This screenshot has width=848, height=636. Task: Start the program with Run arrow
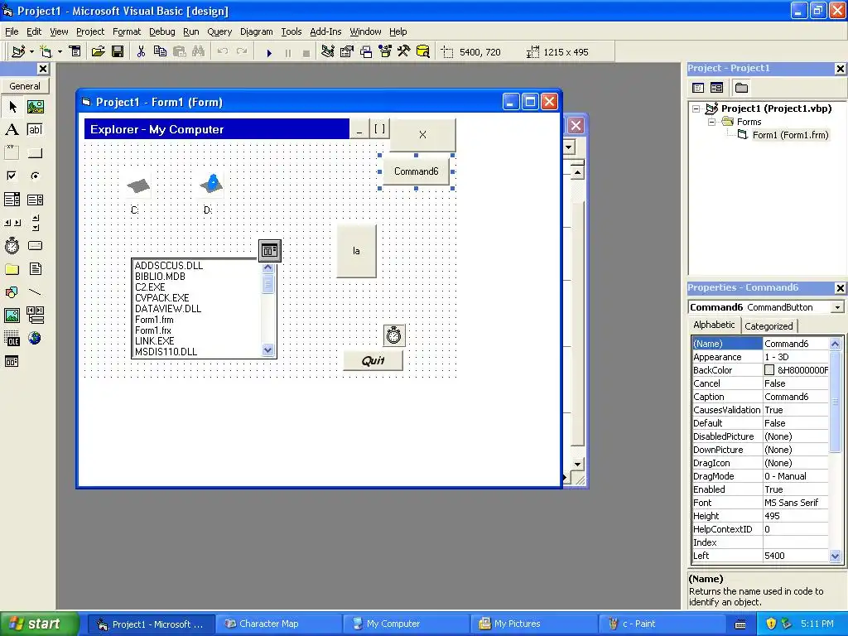coord(269,53)
